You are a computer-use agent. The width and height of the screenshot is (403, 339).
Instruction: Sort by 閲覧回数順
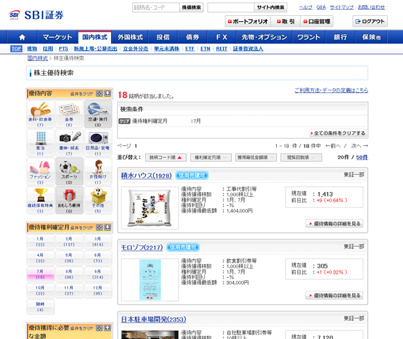(301, 158)
